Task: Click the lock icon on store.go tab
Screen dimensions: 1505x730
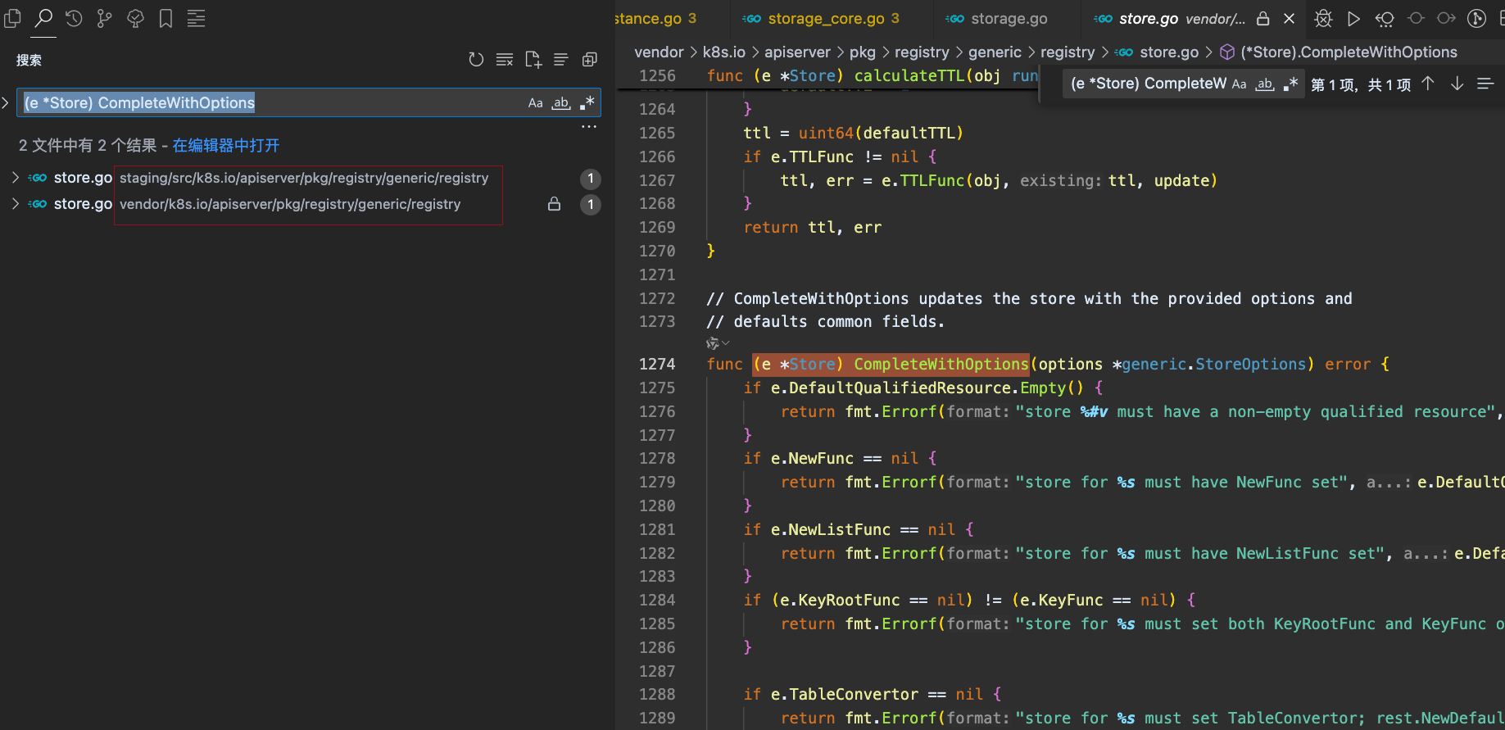Action: (1263, 18)
